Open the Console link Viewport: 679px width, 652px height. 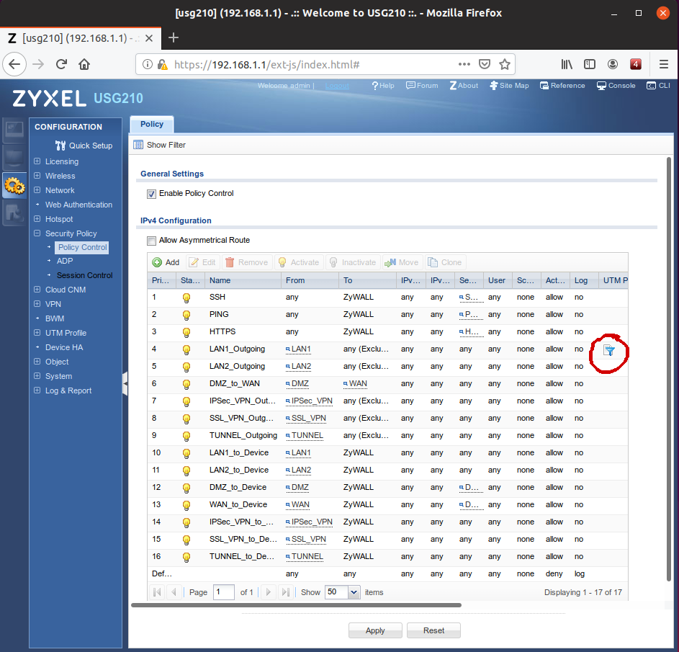(x=616, y=86)
